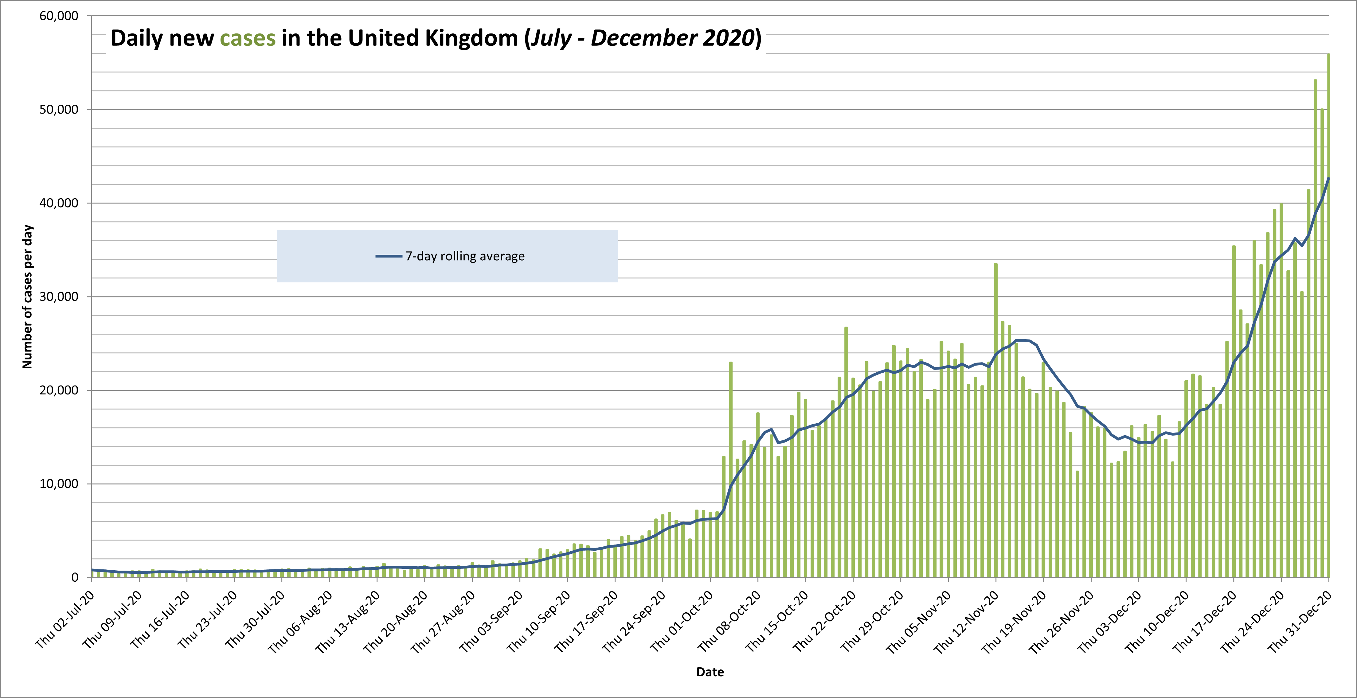Screen dimensions: 1357x698
Task: Click the blue line sample in the legend
Action: click(x=389, y=256)
